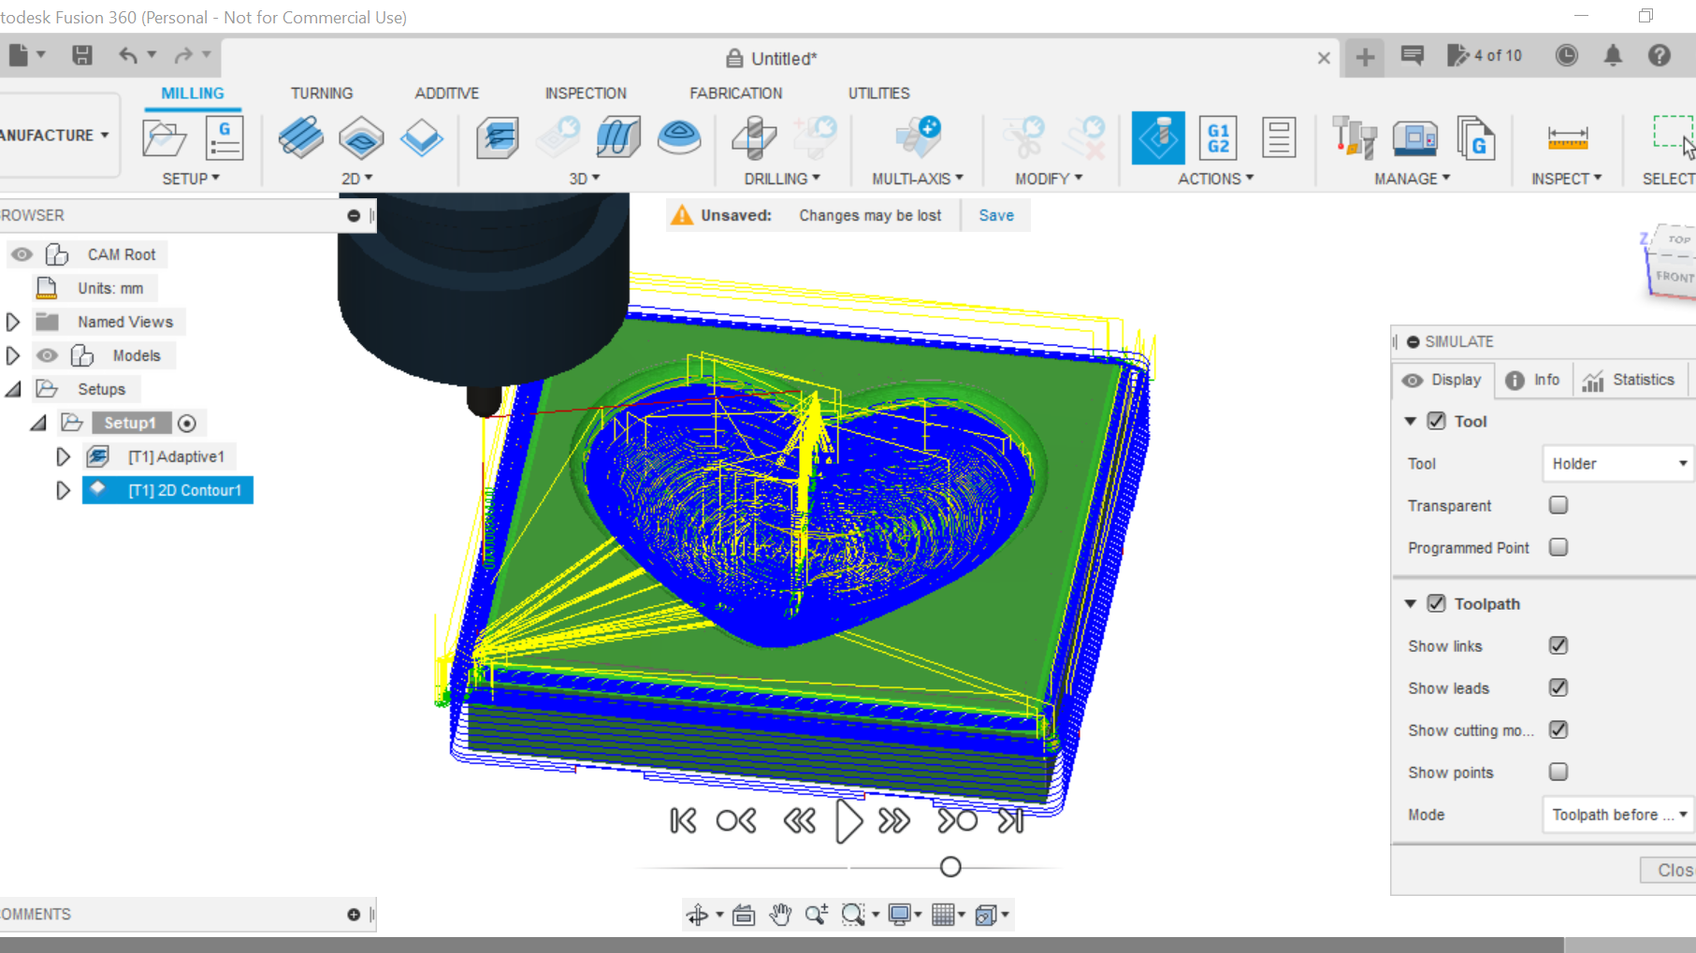This screenshot has width=1696, height=953.
Task: Select the 3D Parallel toolpath icon
Action: point(617,138)
